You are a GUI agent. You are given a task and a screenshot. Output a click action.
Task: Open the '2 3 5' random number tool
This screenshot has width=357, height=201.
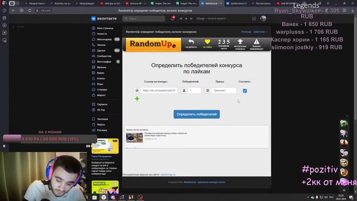point(224,44)
